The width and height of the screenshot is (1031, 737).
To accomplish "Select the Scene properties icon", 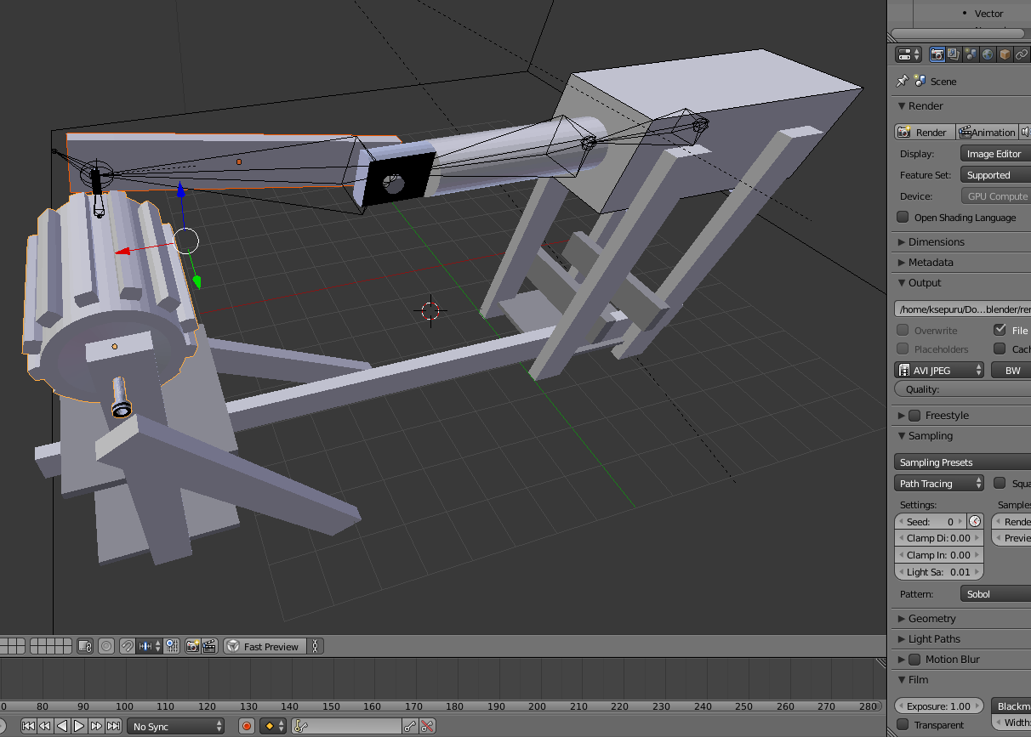I will 971,54.
